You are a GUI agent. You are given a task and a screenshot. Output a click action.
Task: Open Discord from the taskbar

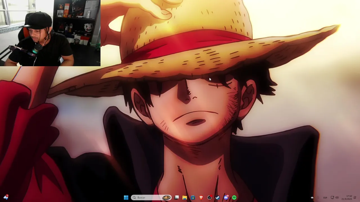click(226, 198)
